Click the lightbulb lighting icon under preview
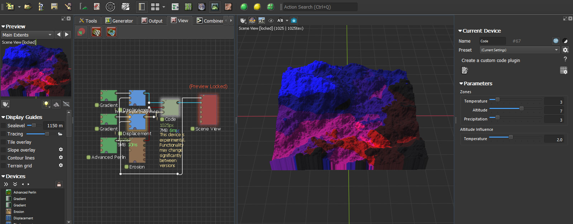Image resolution: width=573 pixels, height=224 pixels. [x=46, y=104]
